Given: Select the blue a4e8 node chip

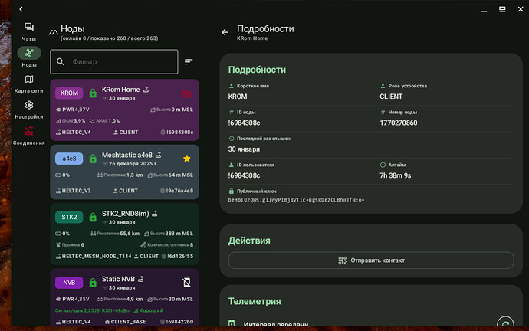Looking at the screenshot, I should (x=69, y=159).
